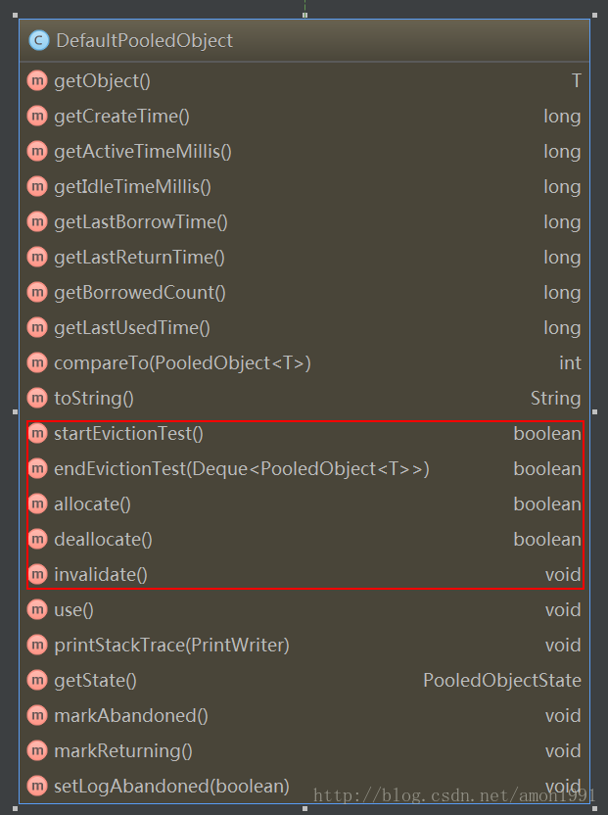Click the method icon next to setLogAbandoned(boolean)
Image resolution: width=608 pixels, height=815 pixels.
(x=37, y=786)
